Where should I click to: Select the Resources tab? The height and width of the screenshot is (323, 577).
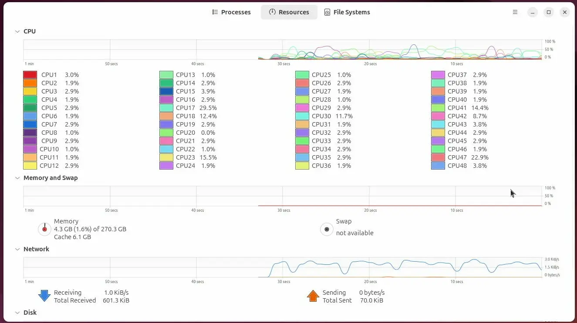click(x=289, y=12)
